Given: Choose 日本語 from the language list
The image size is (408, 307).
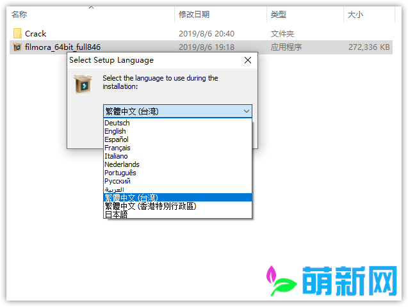Looking at the screenshot, I should [177, 214].
